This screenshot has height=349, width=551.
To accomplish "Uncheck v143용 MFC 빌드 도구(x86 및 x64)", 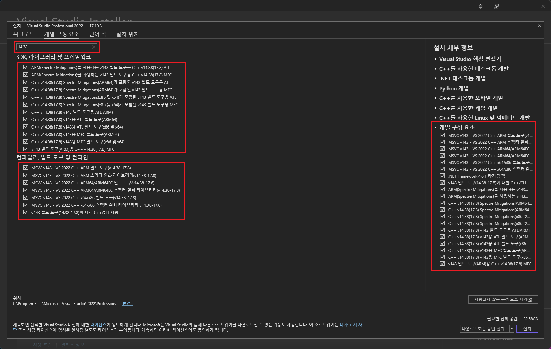I will pos(26,142).
